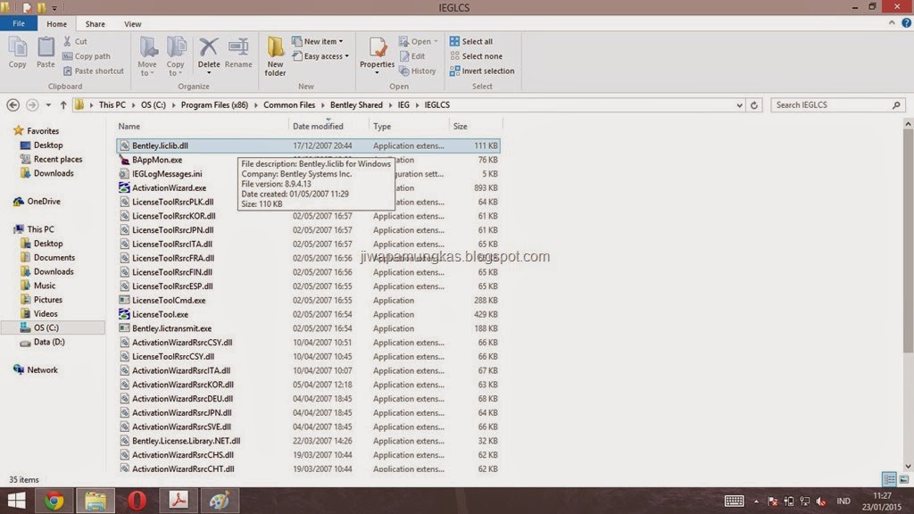The image size is (914, 514).
Task: Click Select all
Action: (471, 41)
